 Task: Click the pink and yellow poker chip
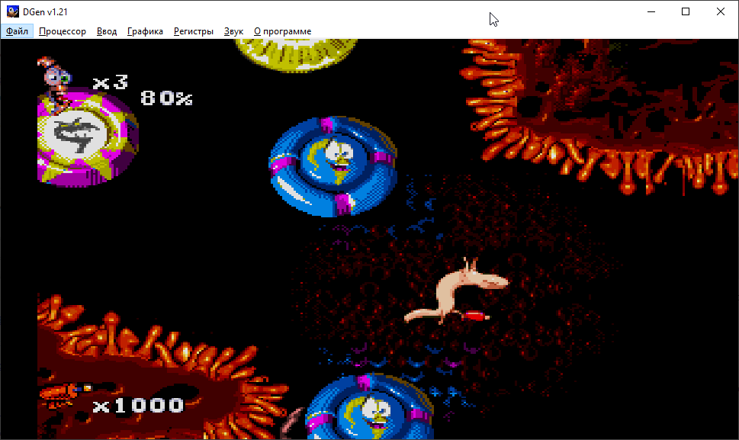(x=88, y=136)
